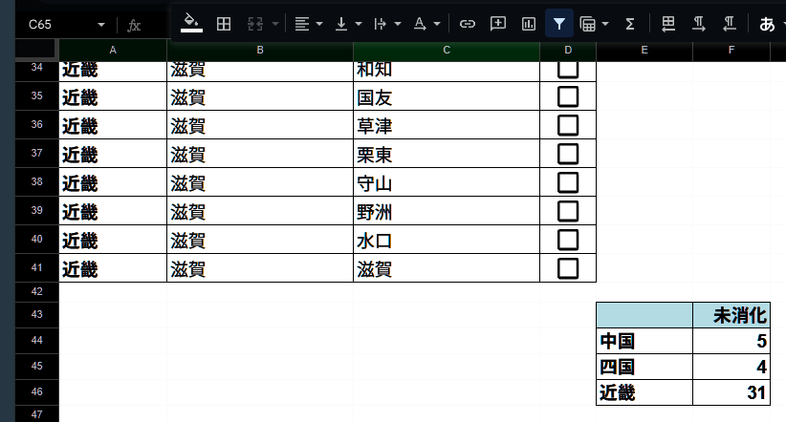This screenshot has height=422, width=786.
Task: Select row 42 header
Action: click(37, 291)
